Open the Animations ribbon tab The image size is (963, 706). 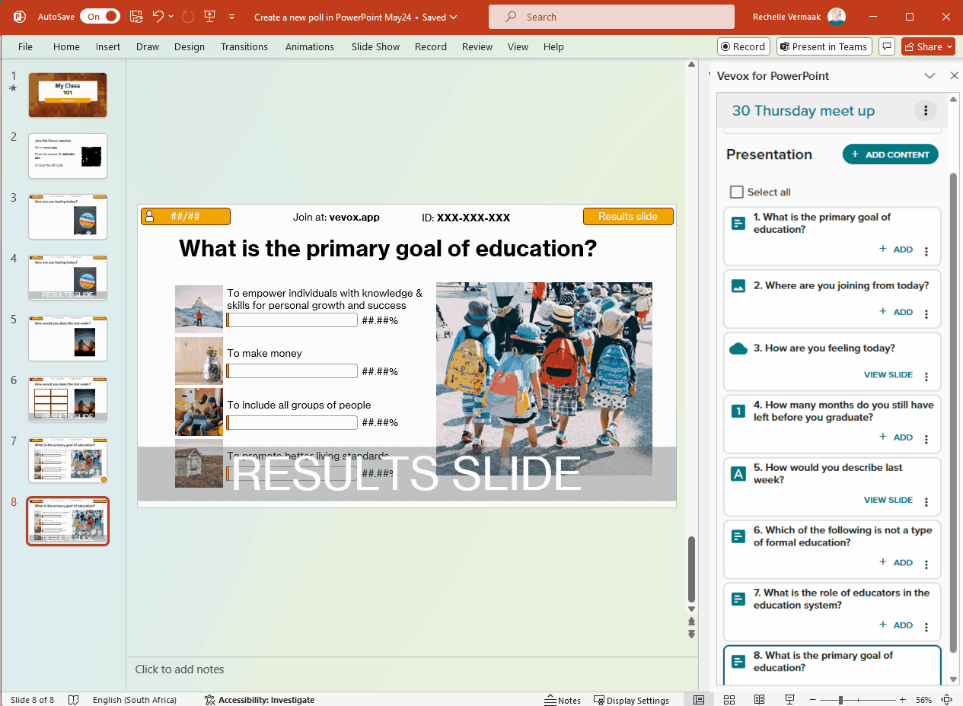pos(309,46)
